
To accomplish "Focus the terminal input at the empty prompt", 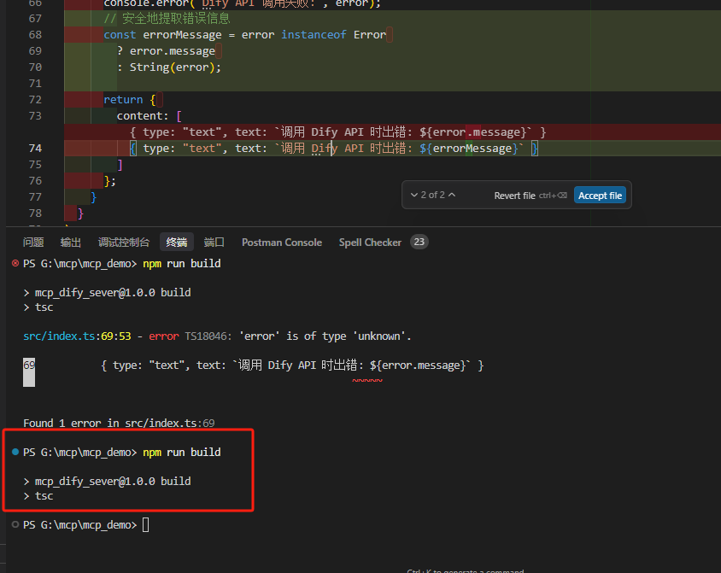I will [146, 524].
